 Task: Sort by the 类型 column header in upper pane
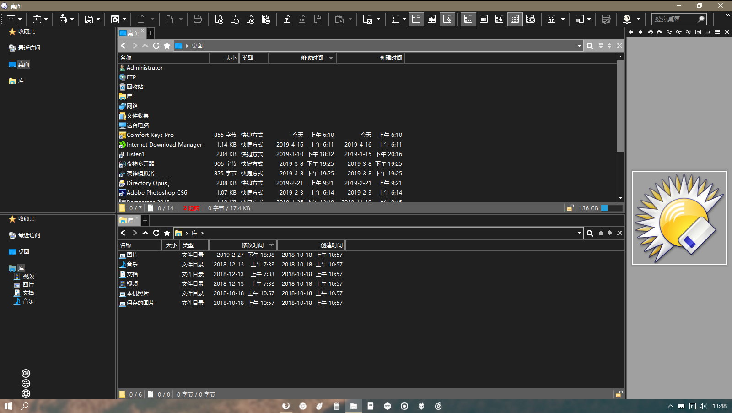253,58
